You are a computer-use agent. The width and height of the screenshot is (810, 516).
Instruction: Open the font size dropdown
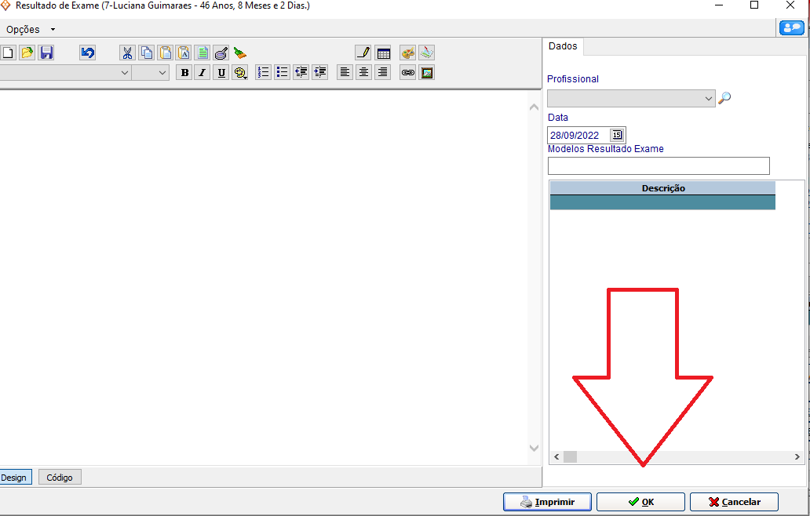click(x=162, y=73)
